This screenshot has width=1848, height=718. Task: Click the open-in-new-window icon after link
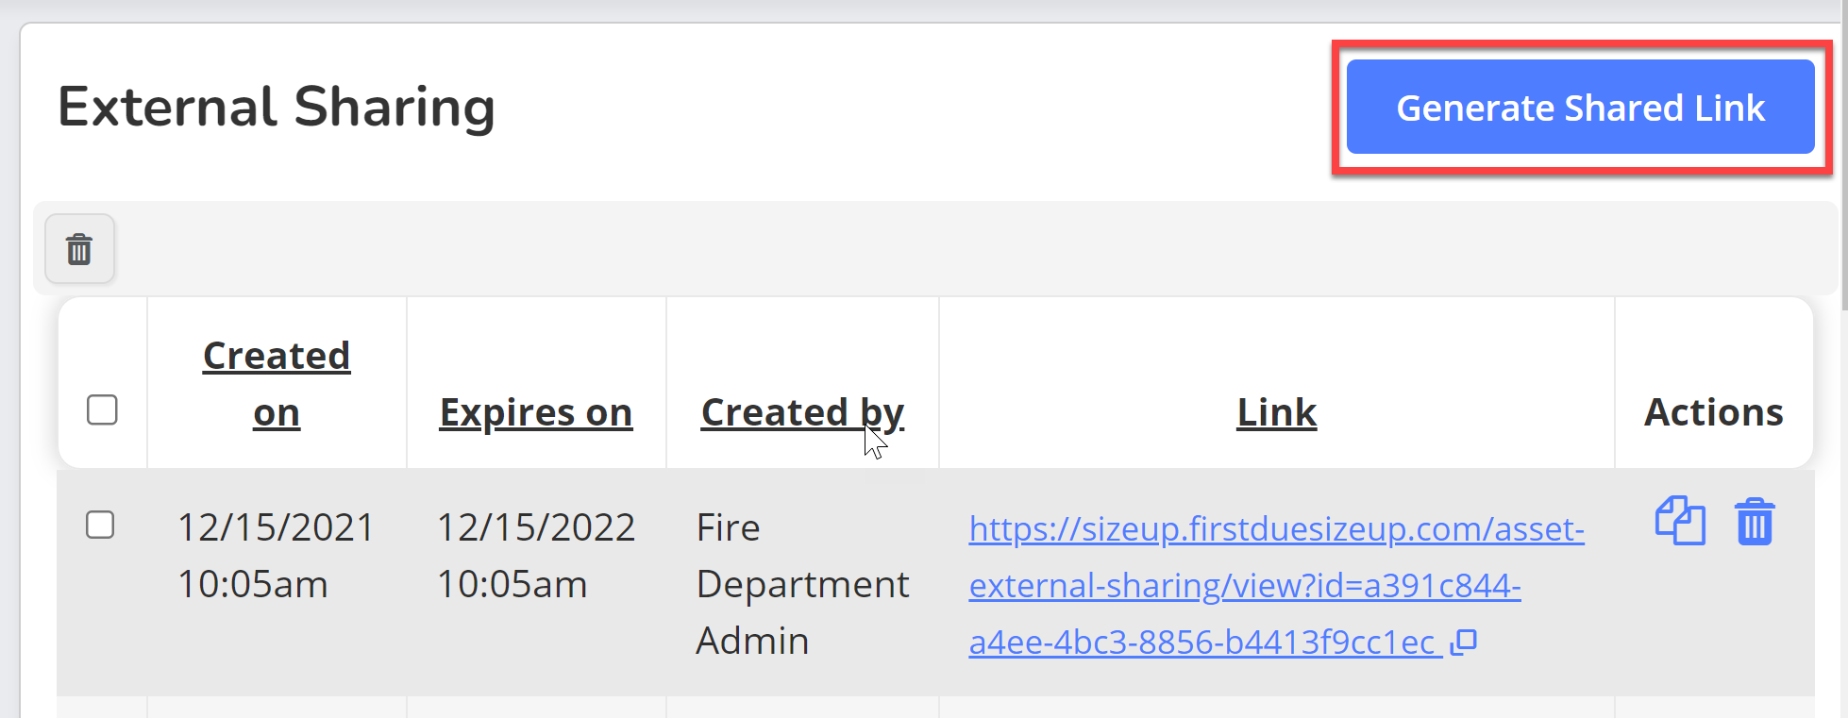click(1463, 643)
